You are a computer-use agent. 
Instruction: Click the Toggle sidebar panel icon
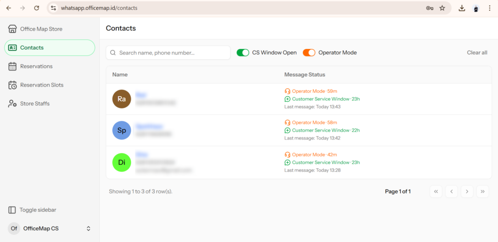click(12, 210)
